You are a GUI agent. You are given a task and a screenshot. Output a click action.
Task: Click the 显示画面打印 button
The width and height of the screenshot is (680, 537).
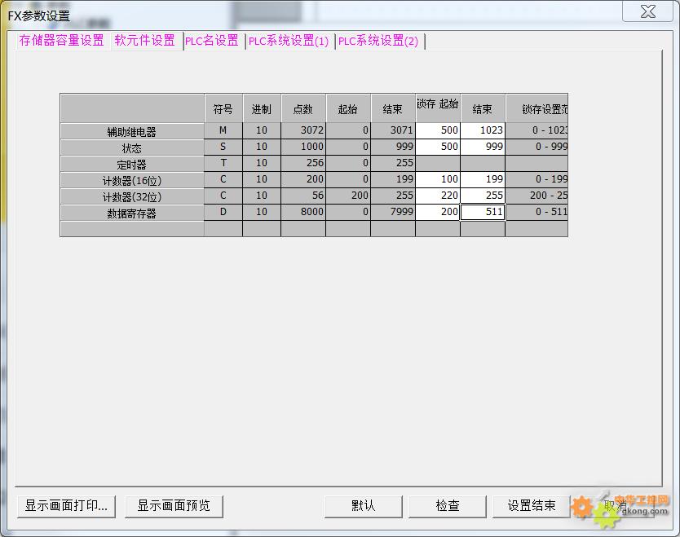tap(66, 505)
